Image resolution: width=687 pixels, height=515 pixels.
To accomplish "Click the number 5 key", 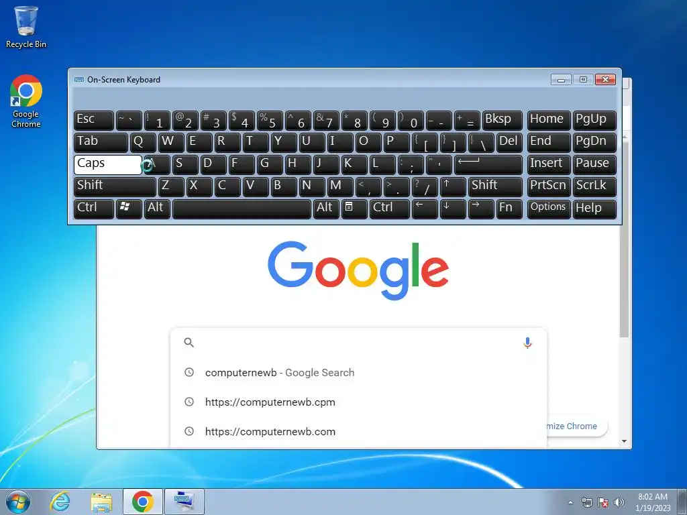I will [270, 121].
